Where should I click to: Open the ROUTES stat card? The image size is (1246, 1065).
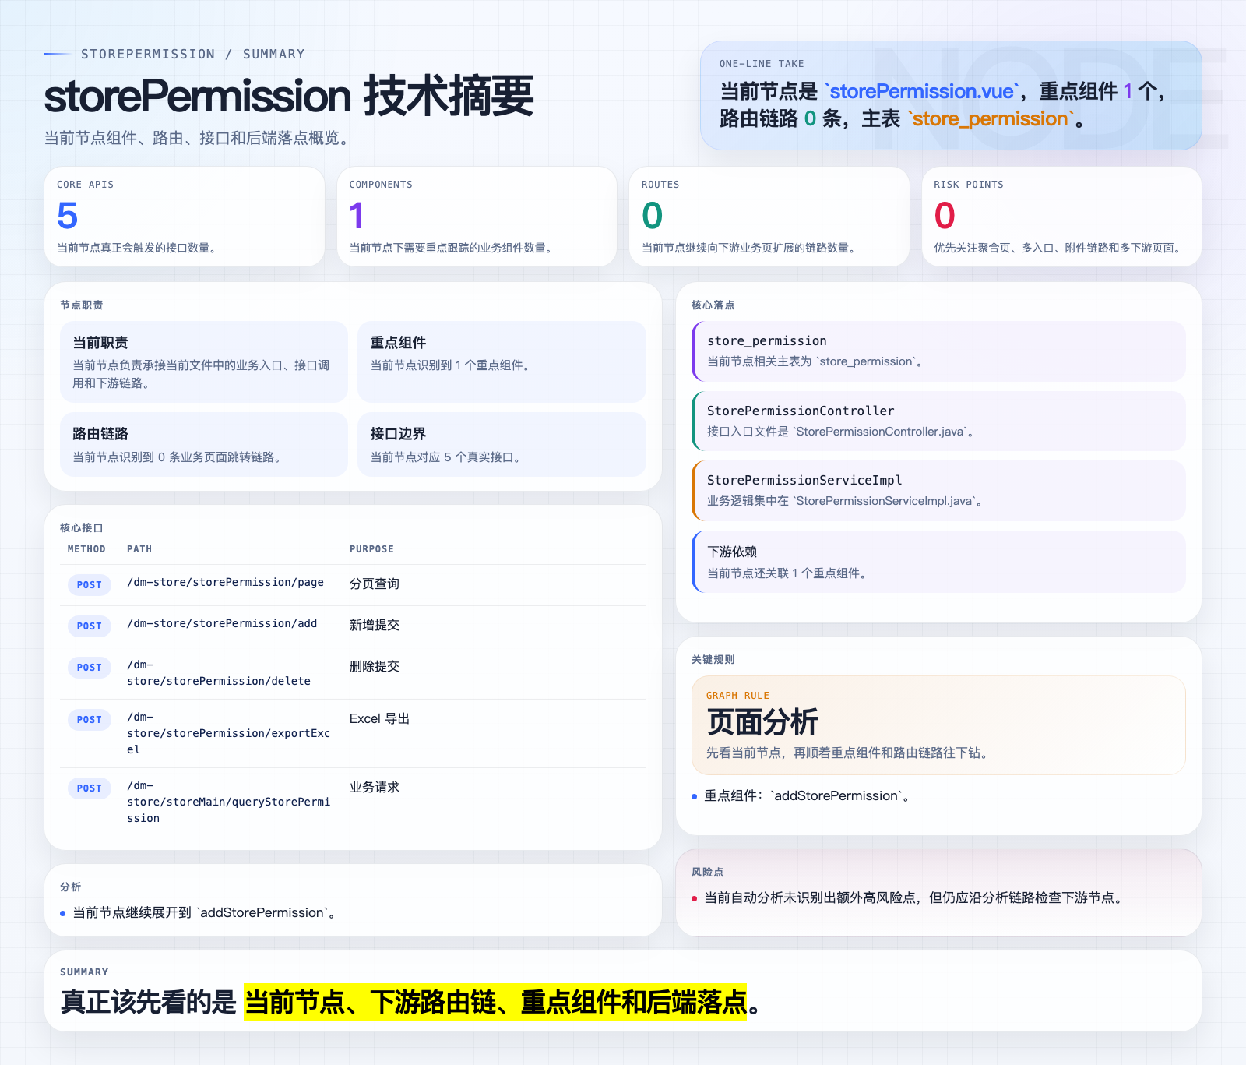tap(769, 217)
